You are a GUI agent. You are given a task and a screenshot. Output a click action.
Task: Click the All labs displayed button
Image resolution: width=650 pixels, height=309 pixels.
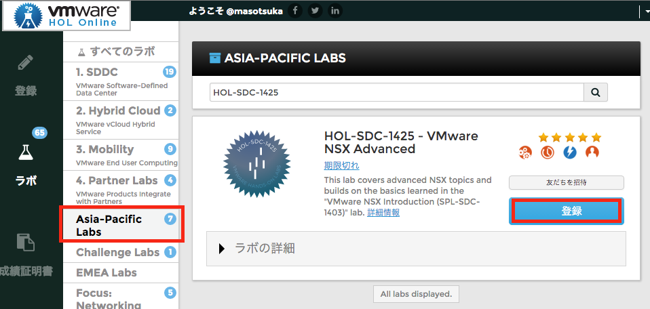[416, 294]
